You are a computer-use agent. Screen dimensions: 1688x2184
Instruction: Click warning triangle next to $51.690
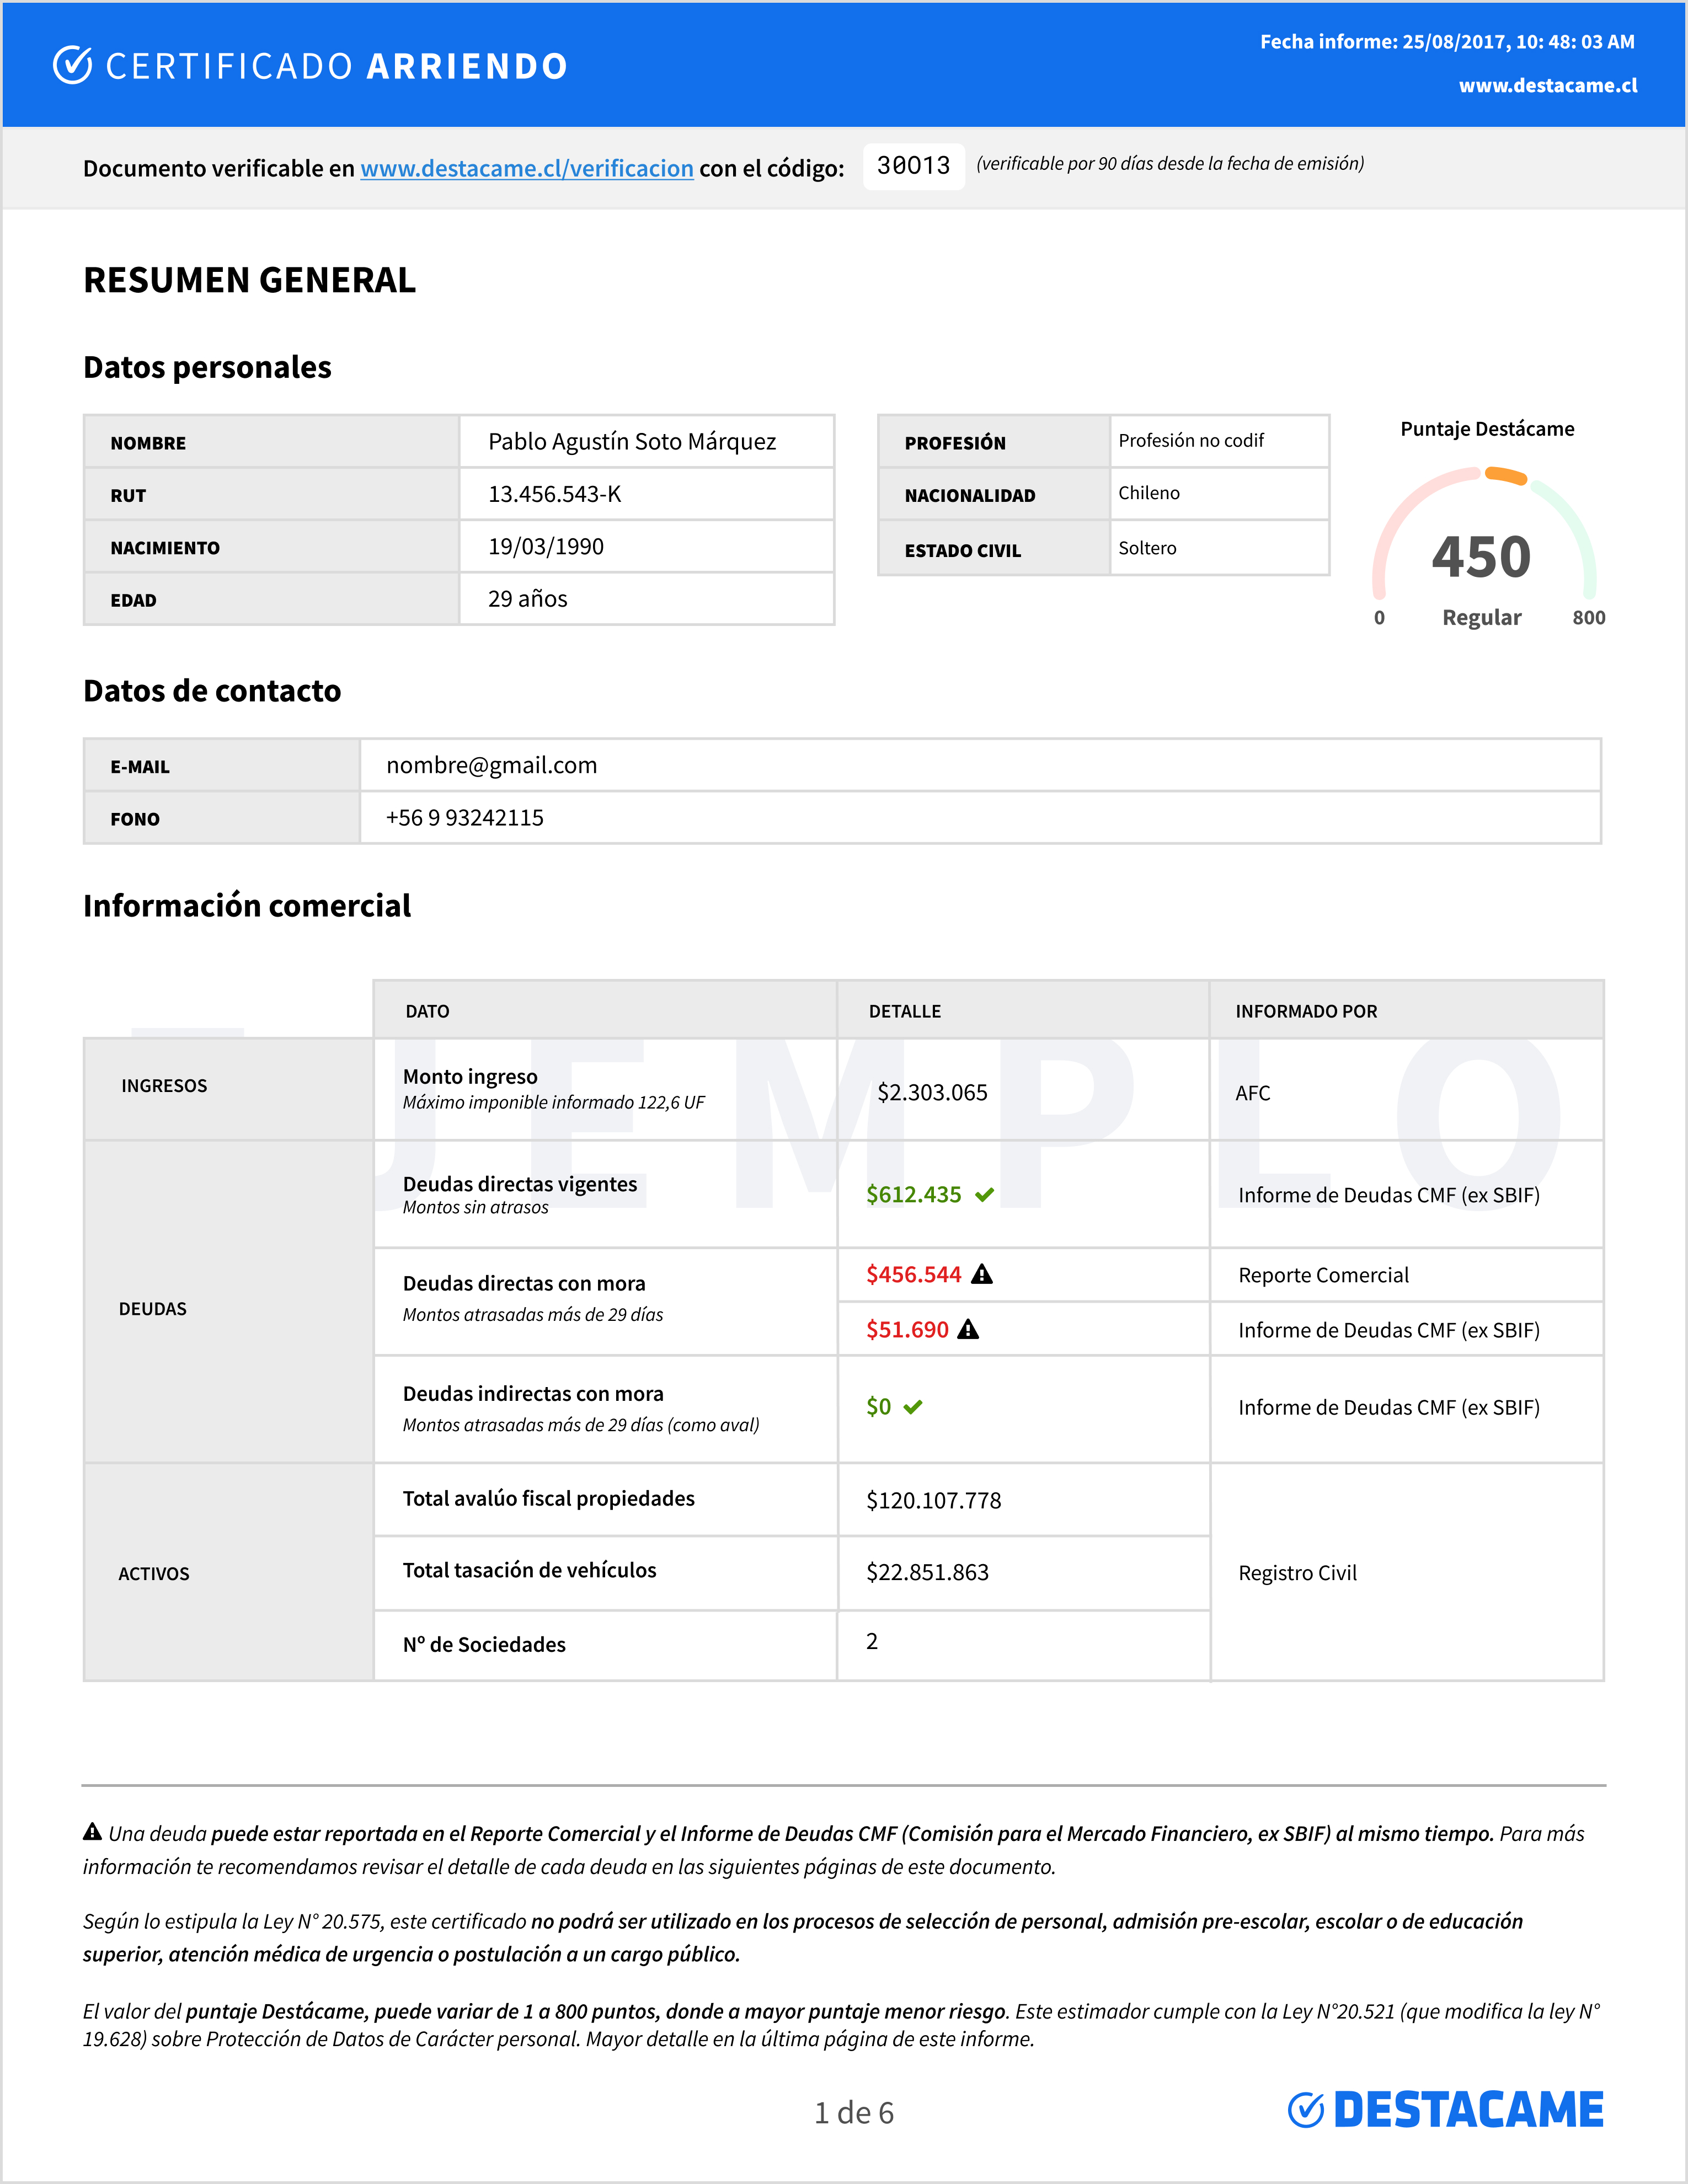pyautogui.click(x=968, y=1329)
